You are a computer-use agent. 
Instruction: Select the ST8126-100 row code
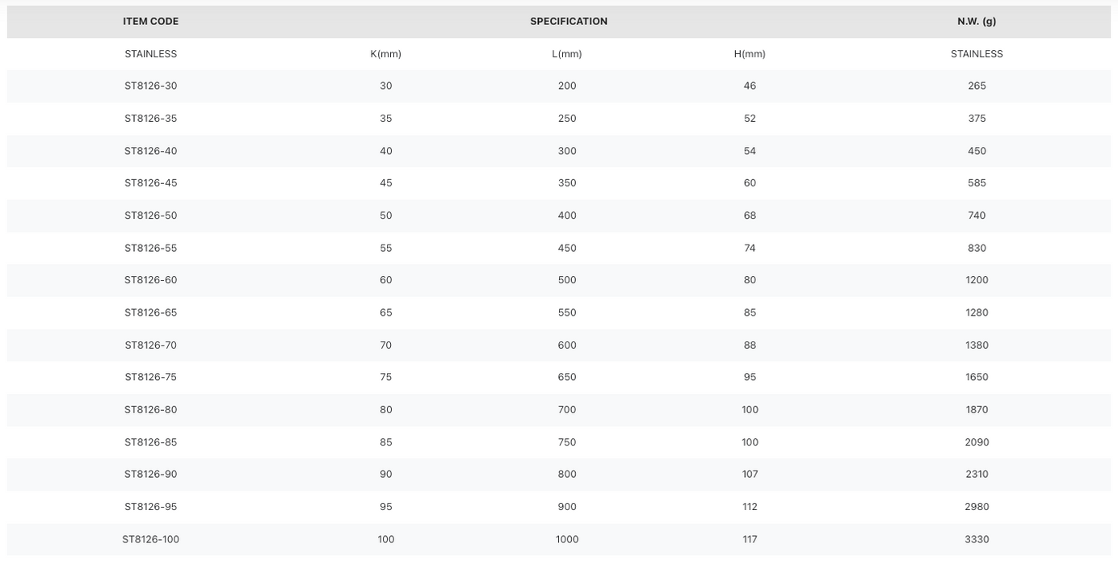[x=151, y=539]
